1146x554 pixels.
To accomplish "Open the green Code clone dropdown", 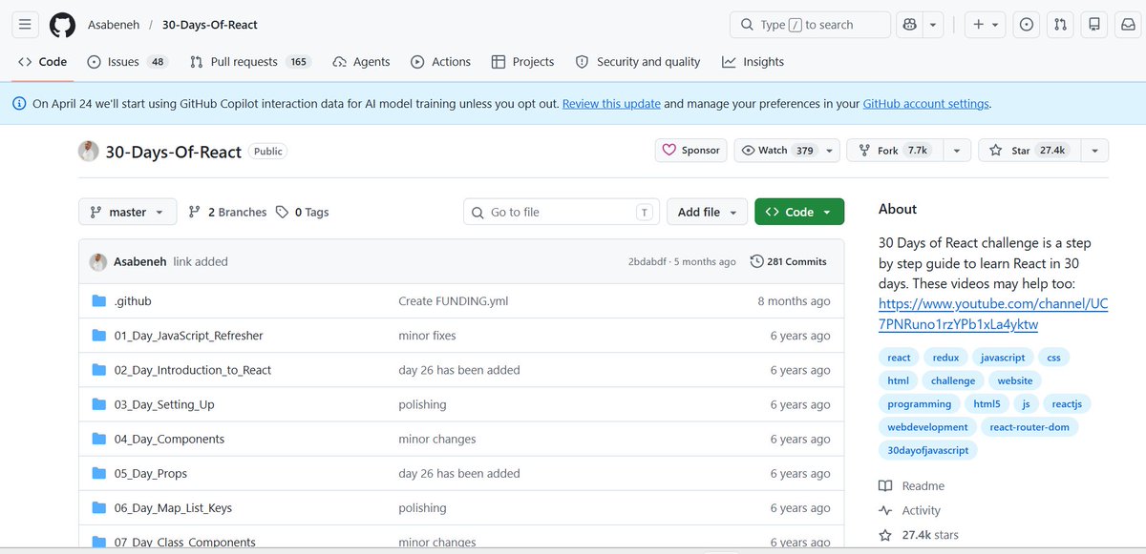I will [799, 212].
